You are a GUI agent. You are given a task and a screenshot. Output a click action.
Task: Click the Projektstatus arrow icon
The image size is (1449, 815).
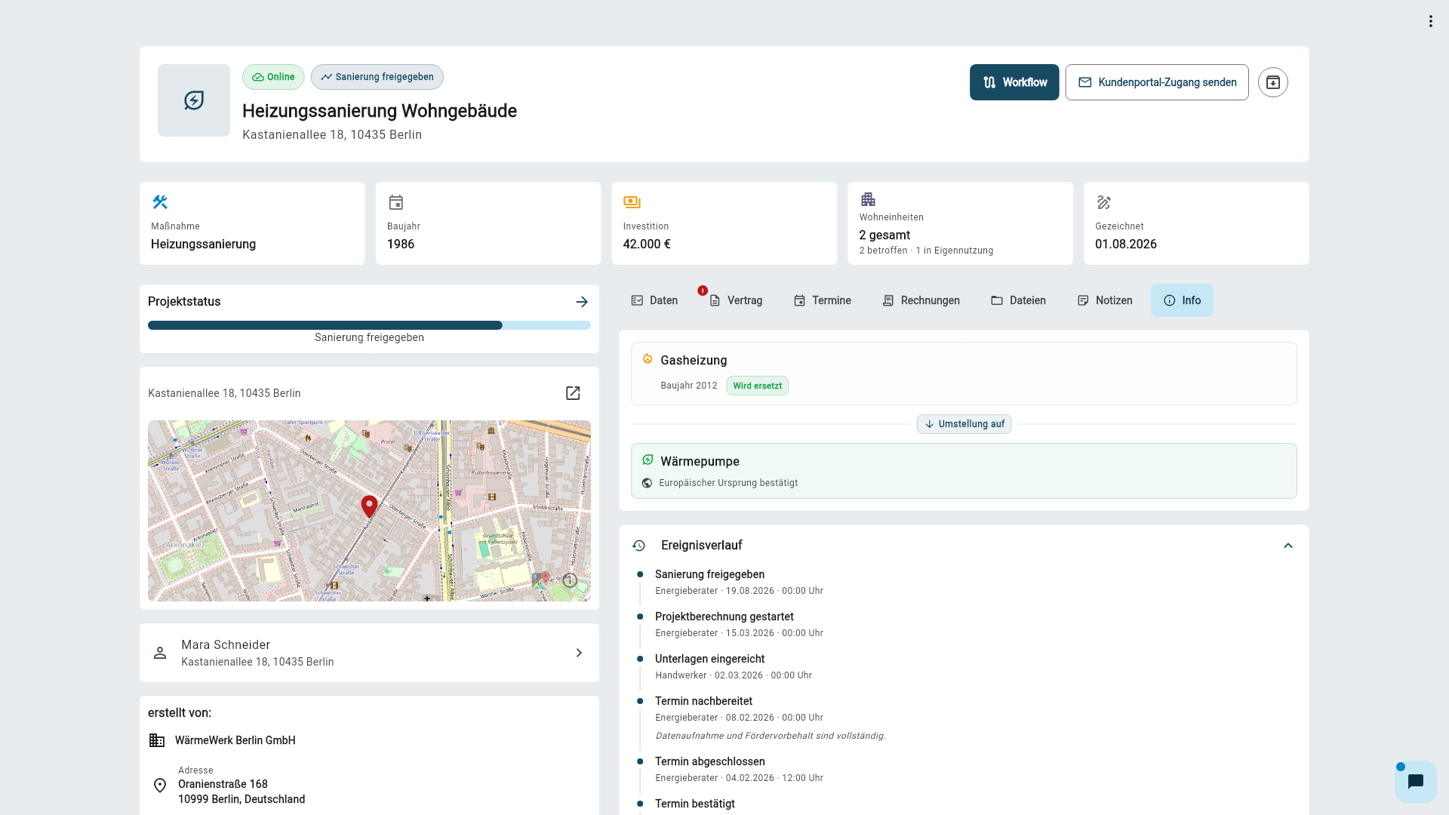coord(581,302)
